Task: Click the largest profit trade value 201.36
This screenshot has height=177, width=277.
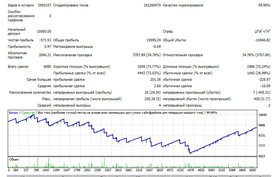Action: point(155,79)
